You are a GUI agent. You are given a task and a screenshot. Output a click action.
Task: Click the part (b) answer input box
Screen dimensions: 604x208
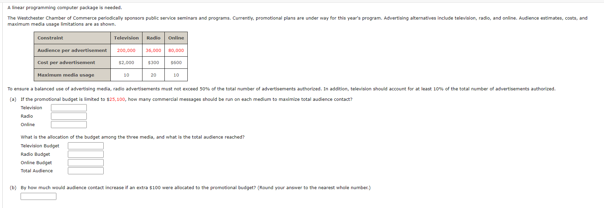click(x=38, y=196)
